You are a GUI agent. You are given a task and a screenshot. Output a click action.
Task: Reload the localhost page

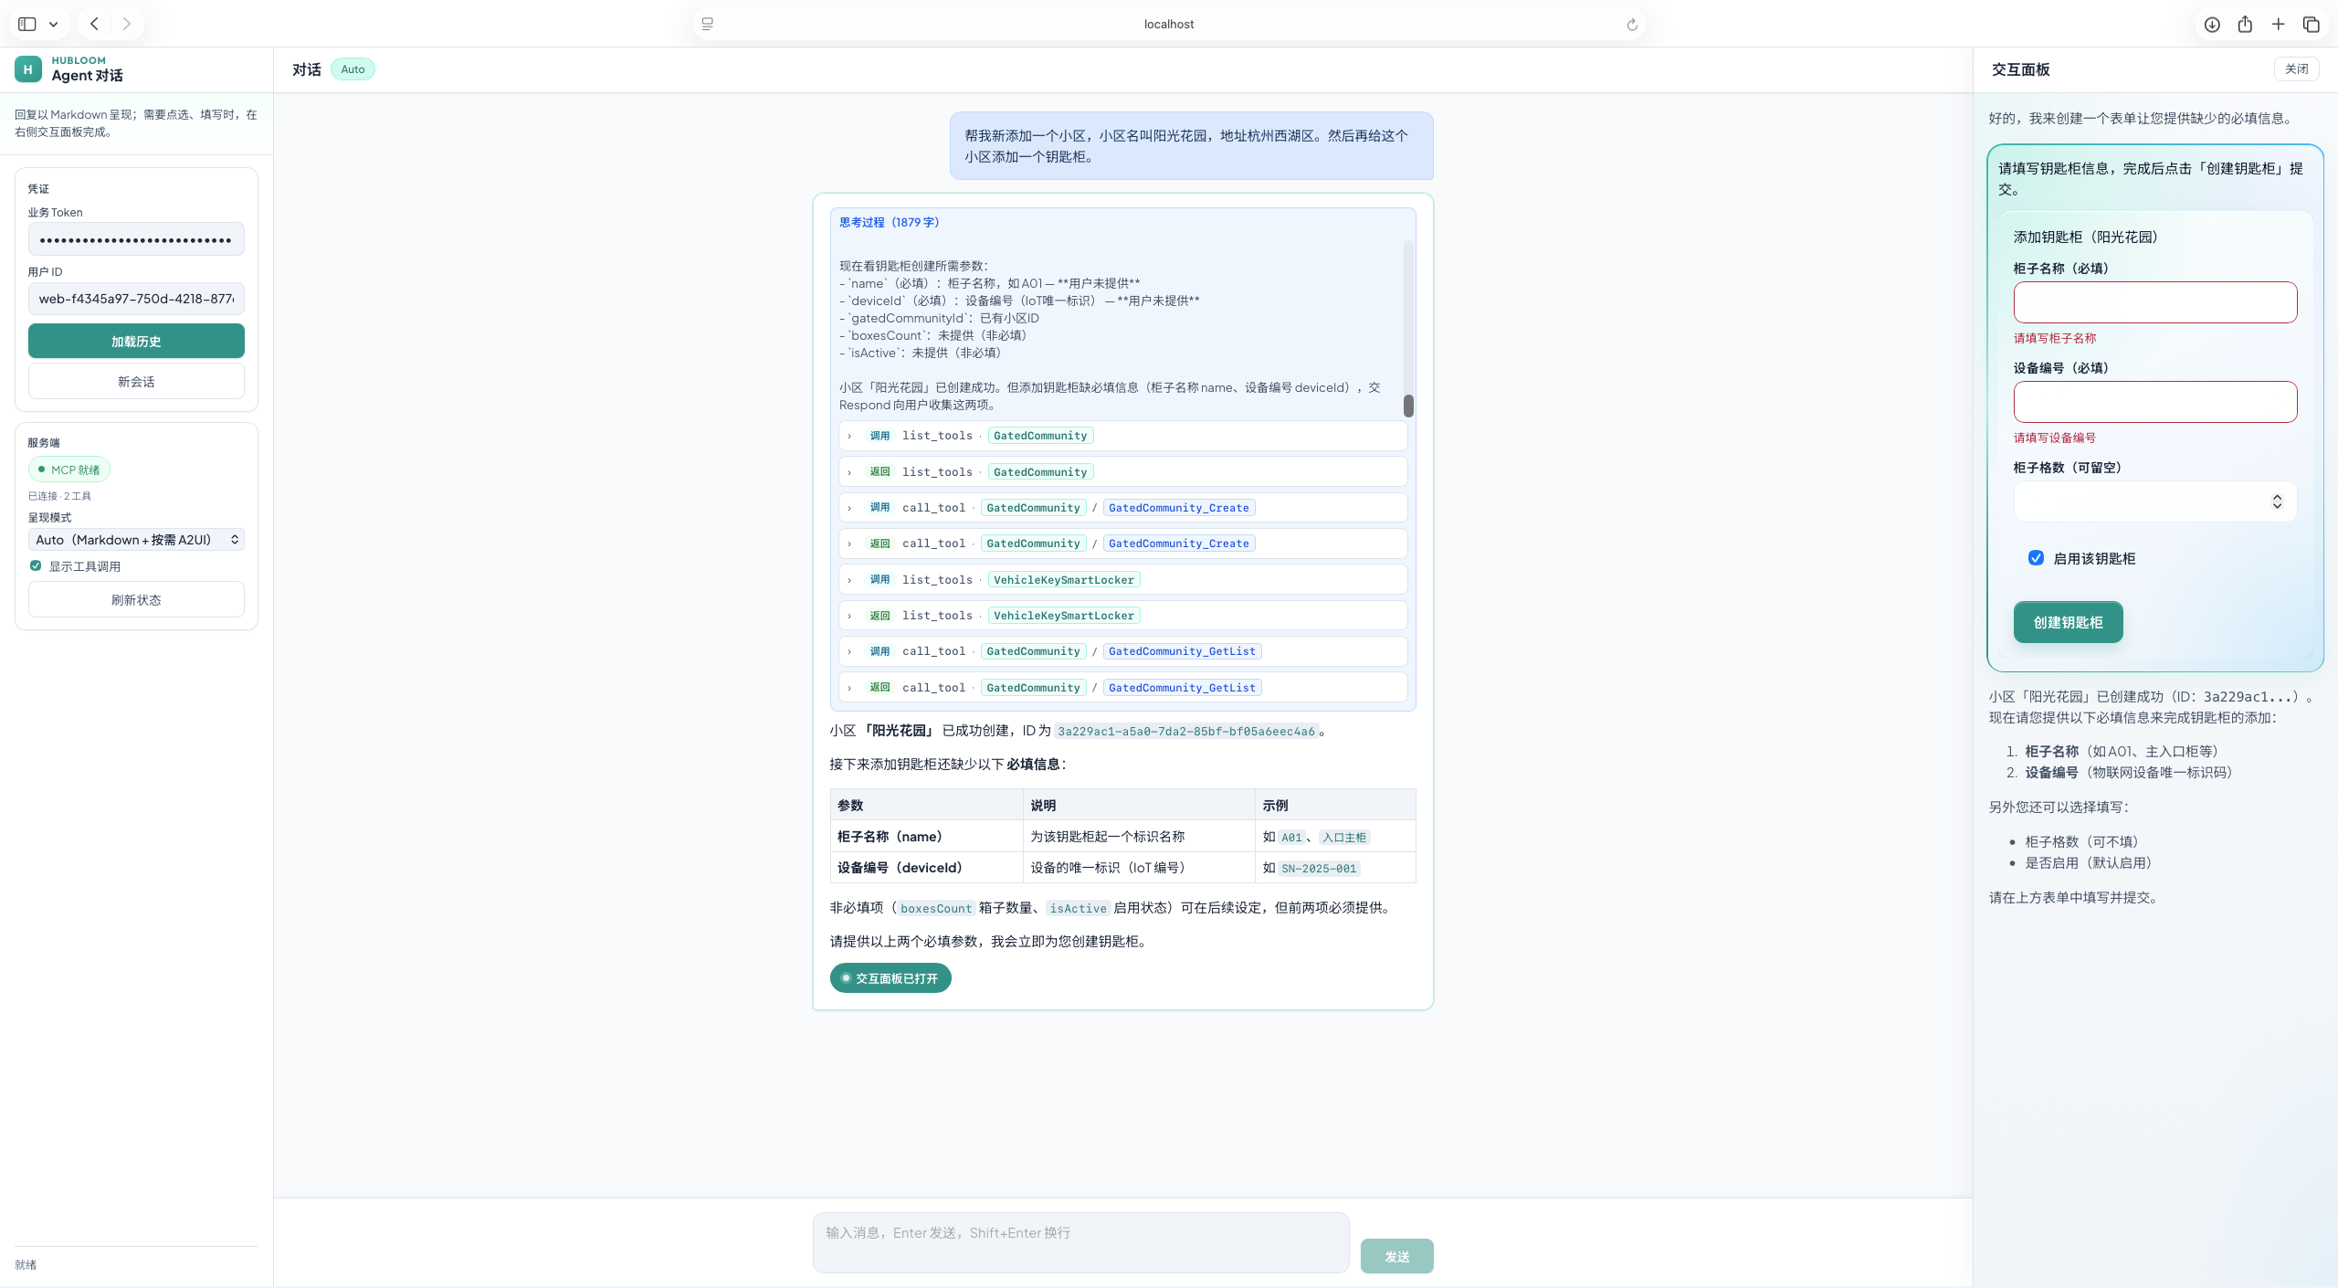[x=1632, y=25]
